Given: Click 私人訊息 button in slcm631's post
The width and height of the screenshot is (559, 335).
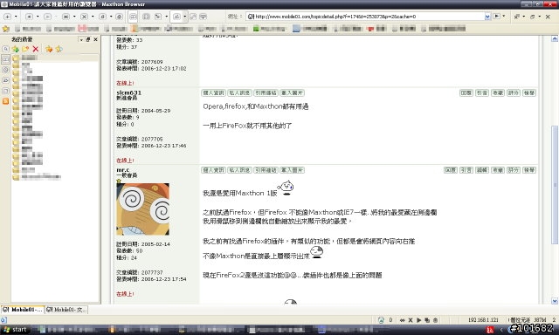Looking at the screenshot, I should pyautogui.click(x=239, y=93).
